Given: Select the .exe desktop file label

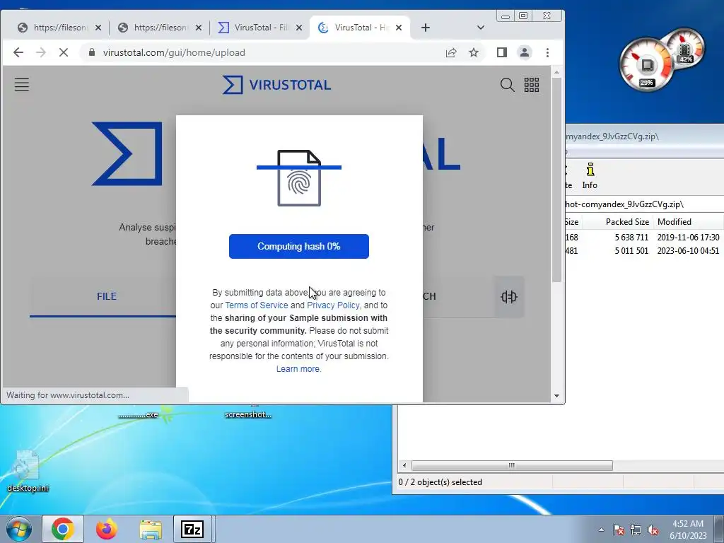Looking at the screenshot, I should (138, 414).
